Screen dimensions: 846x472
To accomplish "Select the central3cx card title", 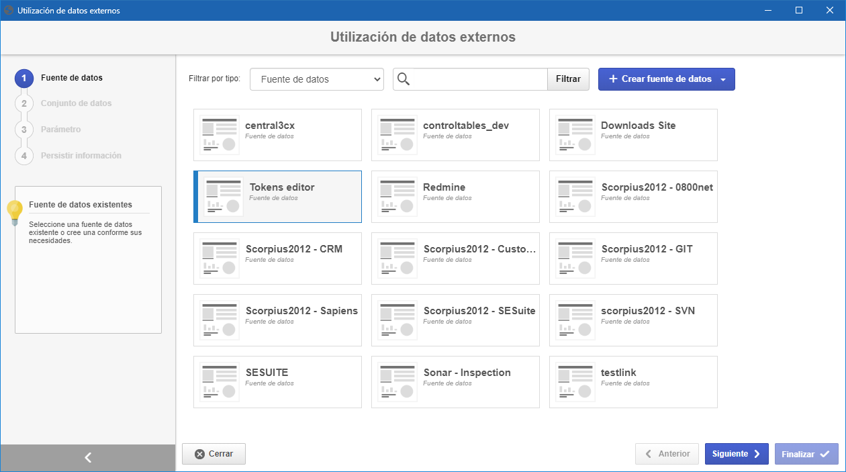I will 270,126.
